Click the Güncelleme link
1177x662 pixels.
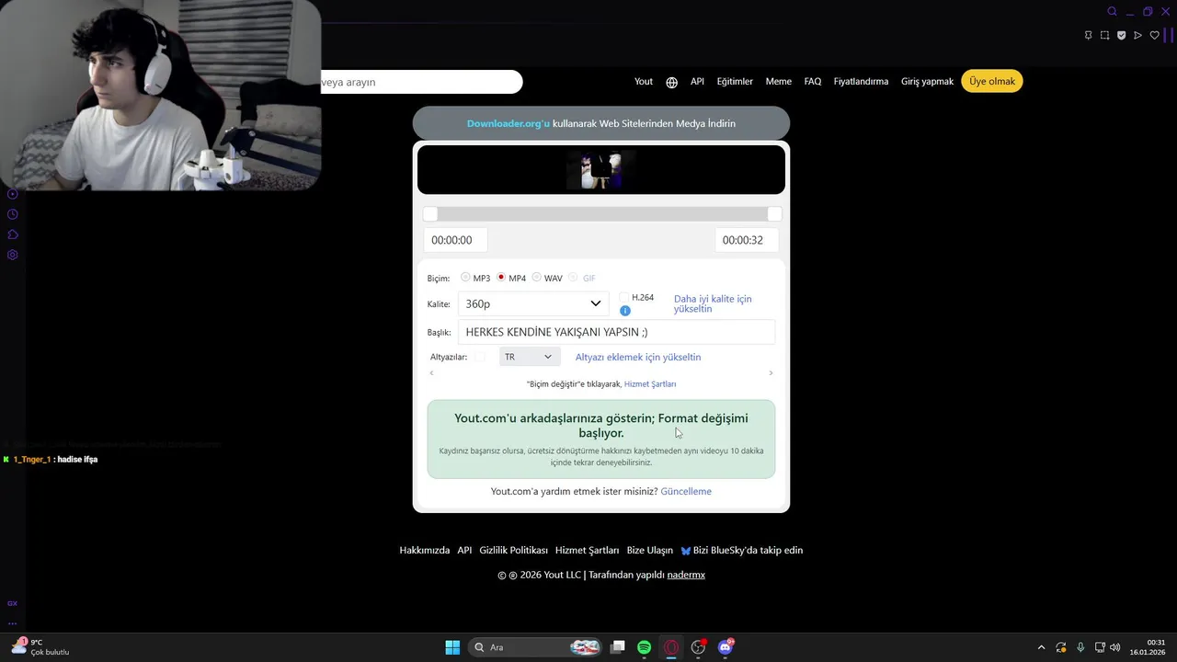[686, 491]
